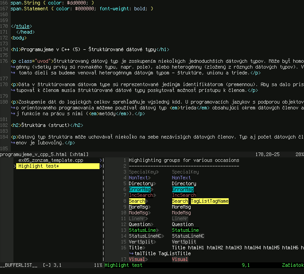This screenshot has width=304, height=274.
Task: Click the left-column 'ModeMsg' entry
Action: [138, 213]
